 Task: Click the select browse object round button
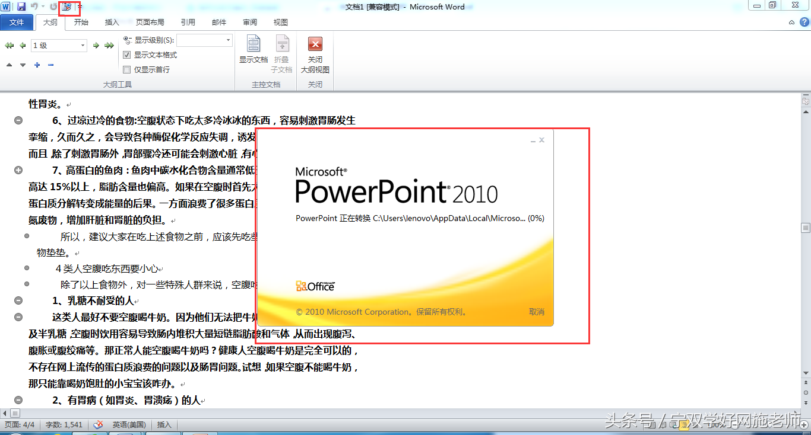pos(806,392)
